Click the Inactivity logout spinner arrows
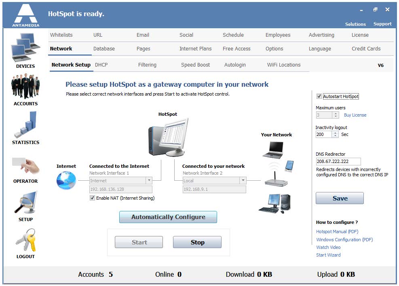This screenshot has height=286, width=399. pyautogui.click(x=336, y=134)
